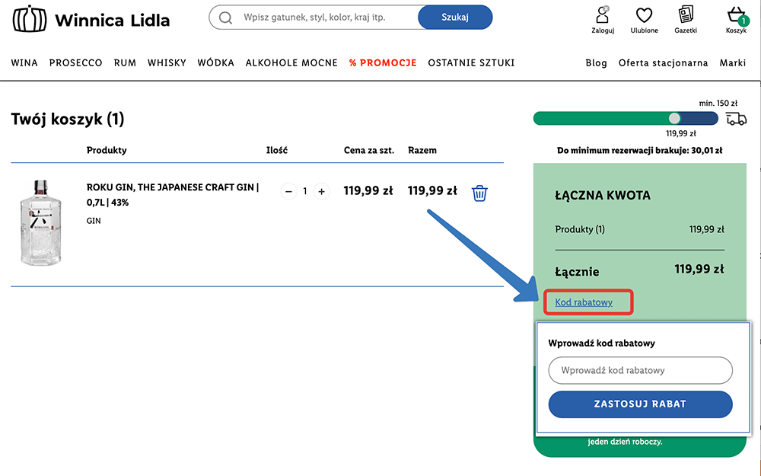
Task: Increase quantity with plus button
Action: [321, 192]
